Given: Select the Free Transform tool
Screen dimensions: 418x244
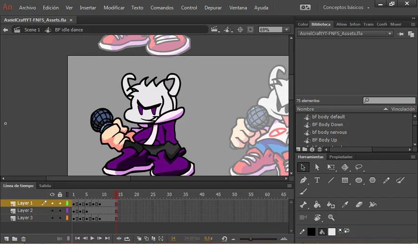Looking at the screenshot, I should (331, 167).
